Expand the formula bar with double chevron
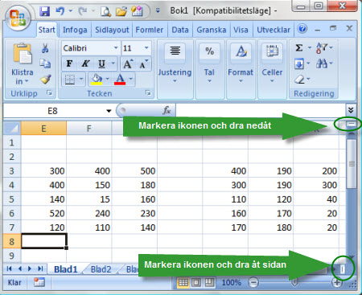This screenshot has height=295, width=362. click(351, 110)
